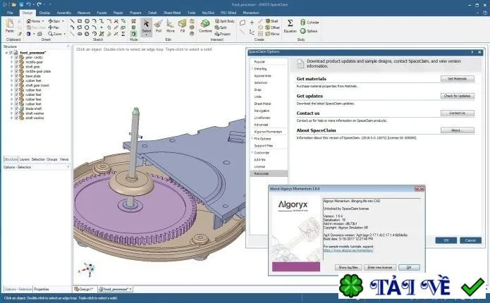Viewport: 490px width, 303px height.
Task: Expand the gear-caddy tree item
Action: click(x=11, y=58)
